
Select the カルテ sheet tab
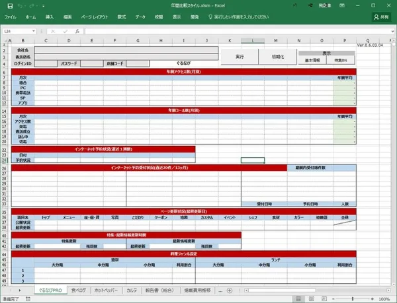pyautogui.click(x=132, y=290)
